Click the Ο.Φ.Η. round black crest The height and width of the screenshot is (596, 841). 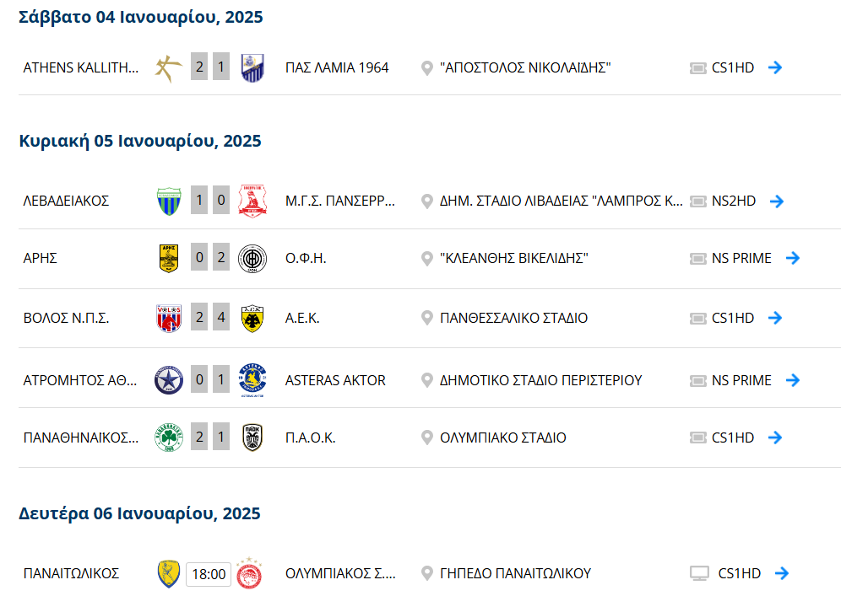[x=252, y=259]
